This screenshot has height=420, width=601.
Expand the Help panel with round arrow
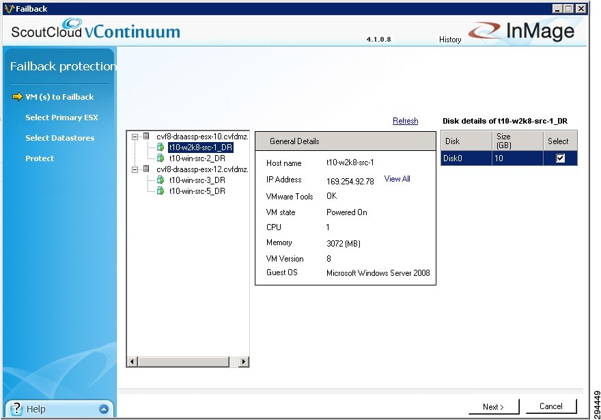[104, 409]
